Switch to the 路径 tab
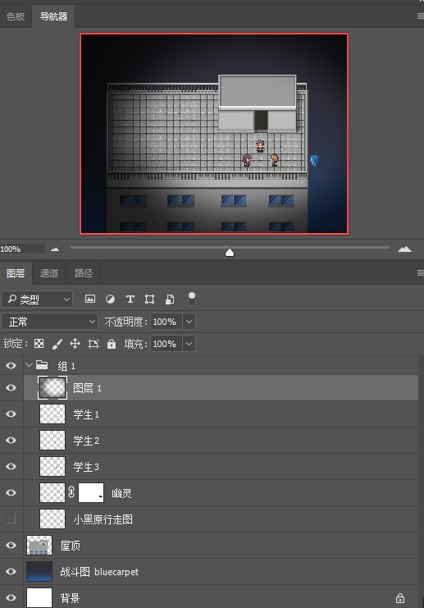This screenshot has width=424, height=608. tap(84, 273)
